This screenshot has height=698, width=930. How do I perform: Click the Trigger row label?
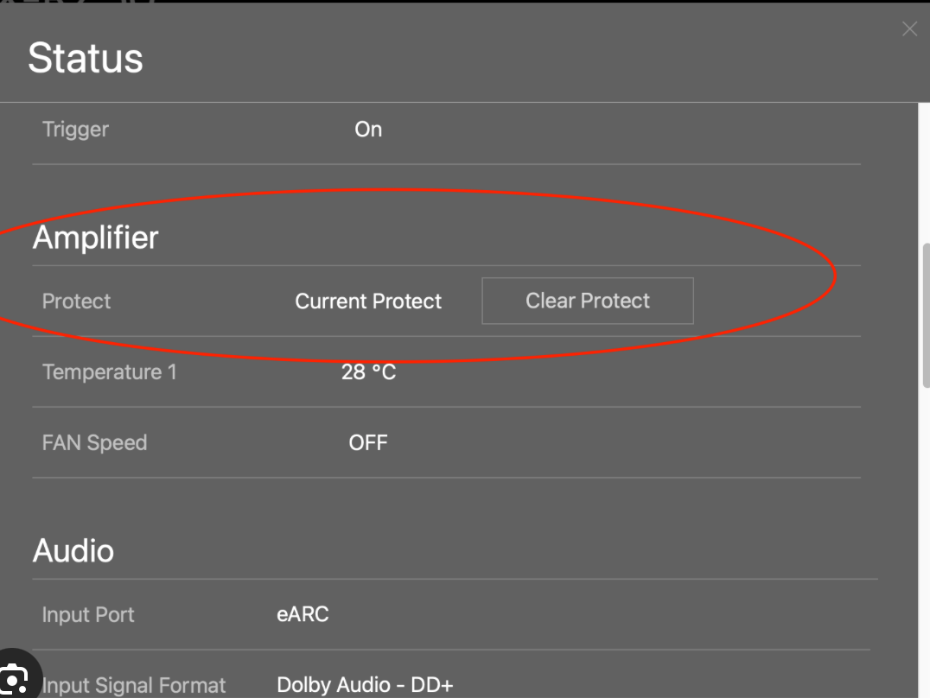tap(75, 130)
